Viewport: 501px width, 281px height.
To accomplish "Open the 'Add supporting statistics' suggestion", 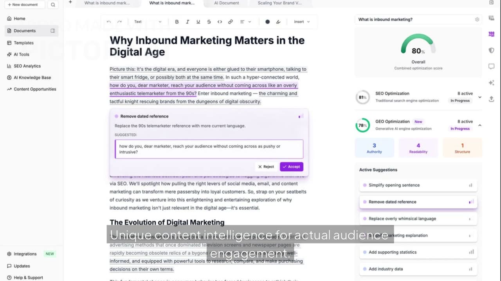I will [418, 252].
